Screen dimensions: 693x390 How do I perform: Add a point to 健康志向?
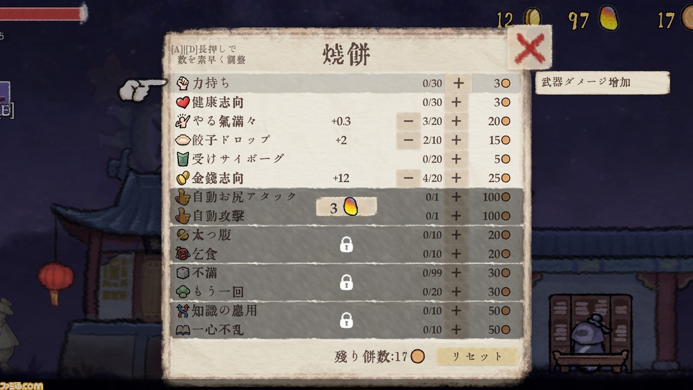[456, 102]
